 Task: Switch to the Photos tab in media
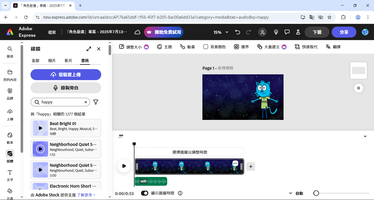(52, 61)
